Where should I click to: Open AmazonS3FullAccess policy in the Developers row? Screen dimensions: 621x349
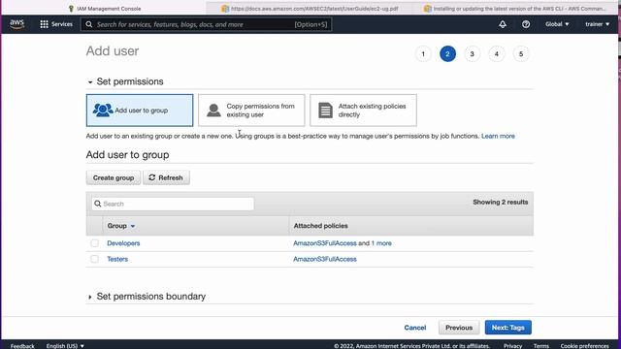point(325,243)
